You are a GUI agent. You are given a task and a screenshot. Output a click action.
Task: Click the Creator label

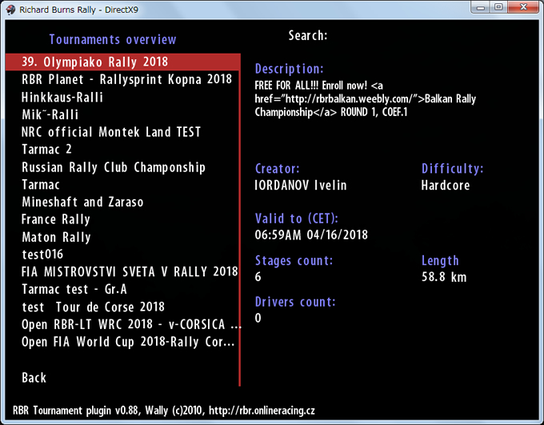tap(277, 169)
